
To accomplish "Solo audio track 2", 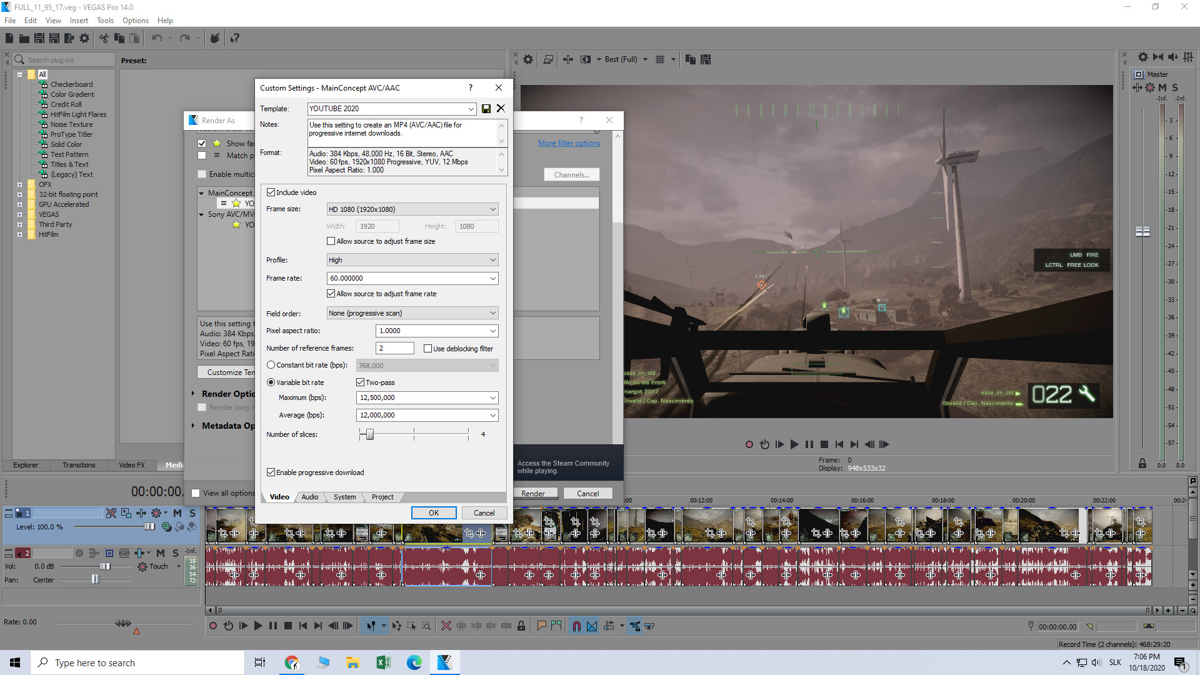I will pos(176,553).
